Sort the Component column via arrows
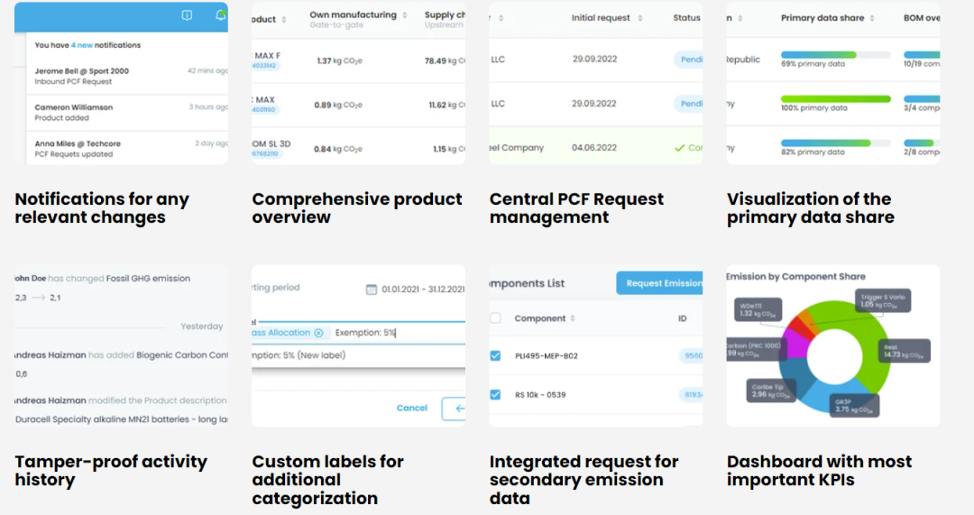The width and height of the screenshot is (974, 515). 573,318
